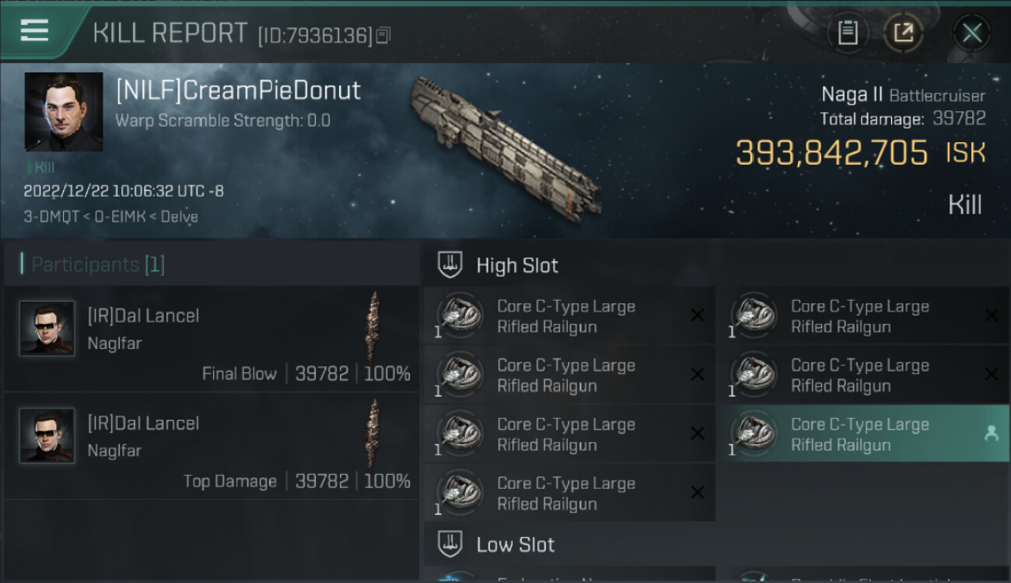This screenshot has height=583, width=1011.
Task: Click the Low Slot section icon
Action: [x=451, y=543]
